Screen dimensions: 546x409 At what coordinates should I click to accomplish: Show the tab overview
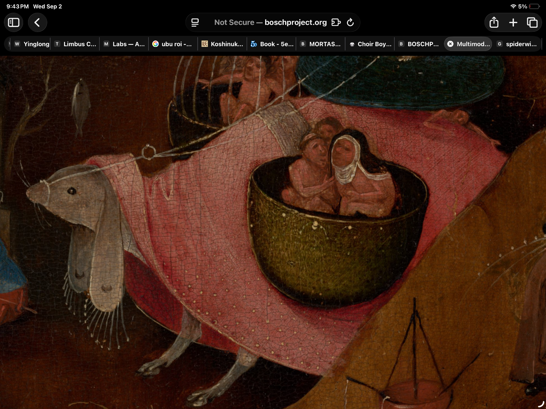(532, 22)
